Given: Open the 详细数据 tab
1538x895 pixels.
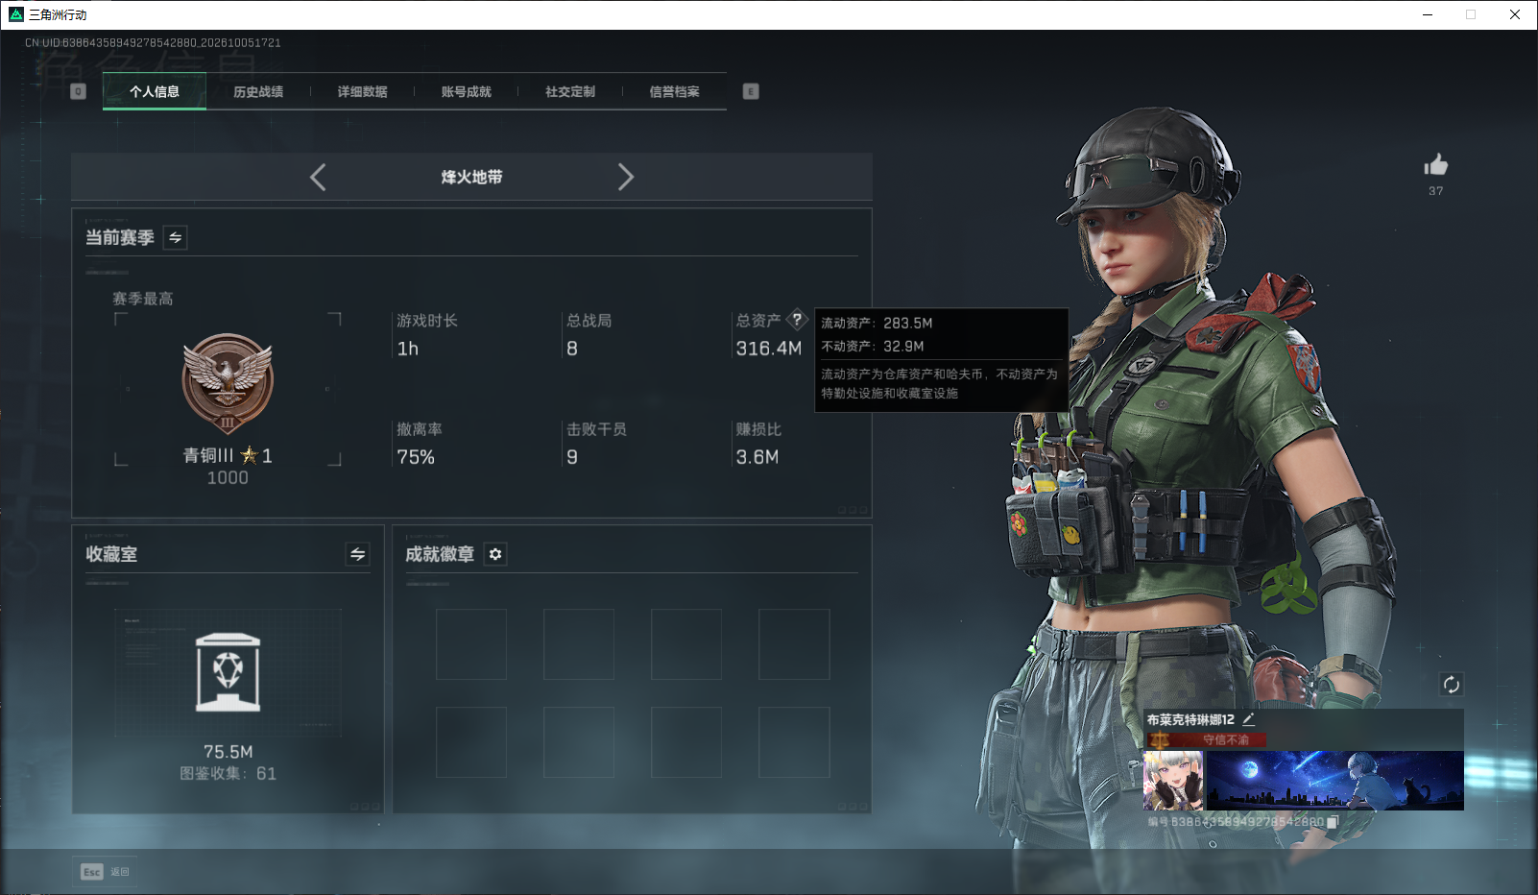Looking at the screenshot, I should [x=362, y=91].
